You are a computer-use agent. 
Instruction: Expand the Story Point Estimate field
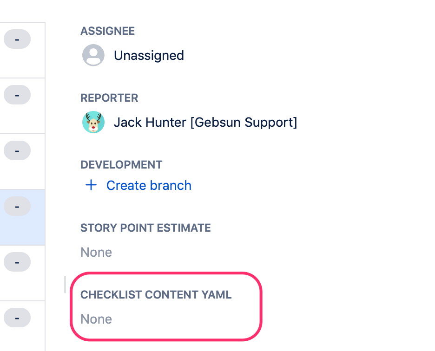96,252
